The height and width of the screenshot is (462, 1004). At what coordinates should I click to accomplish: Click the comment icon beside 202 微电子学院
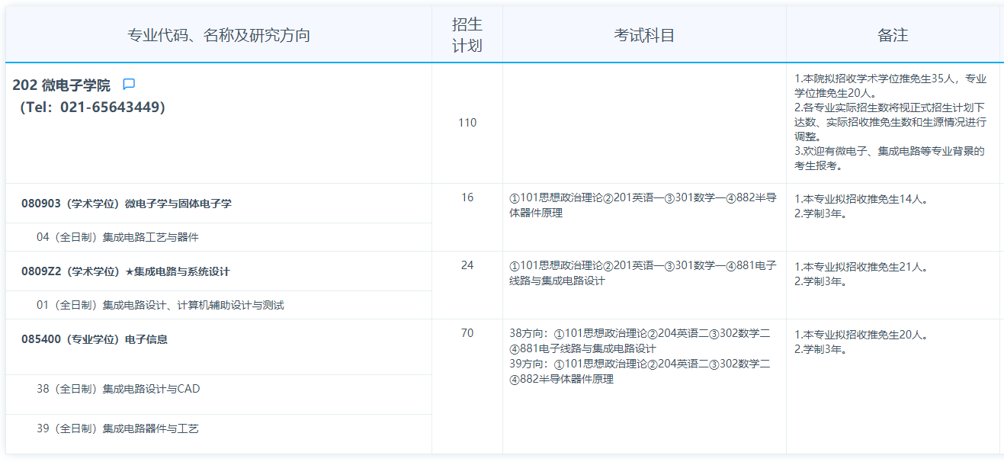[129, 85]
